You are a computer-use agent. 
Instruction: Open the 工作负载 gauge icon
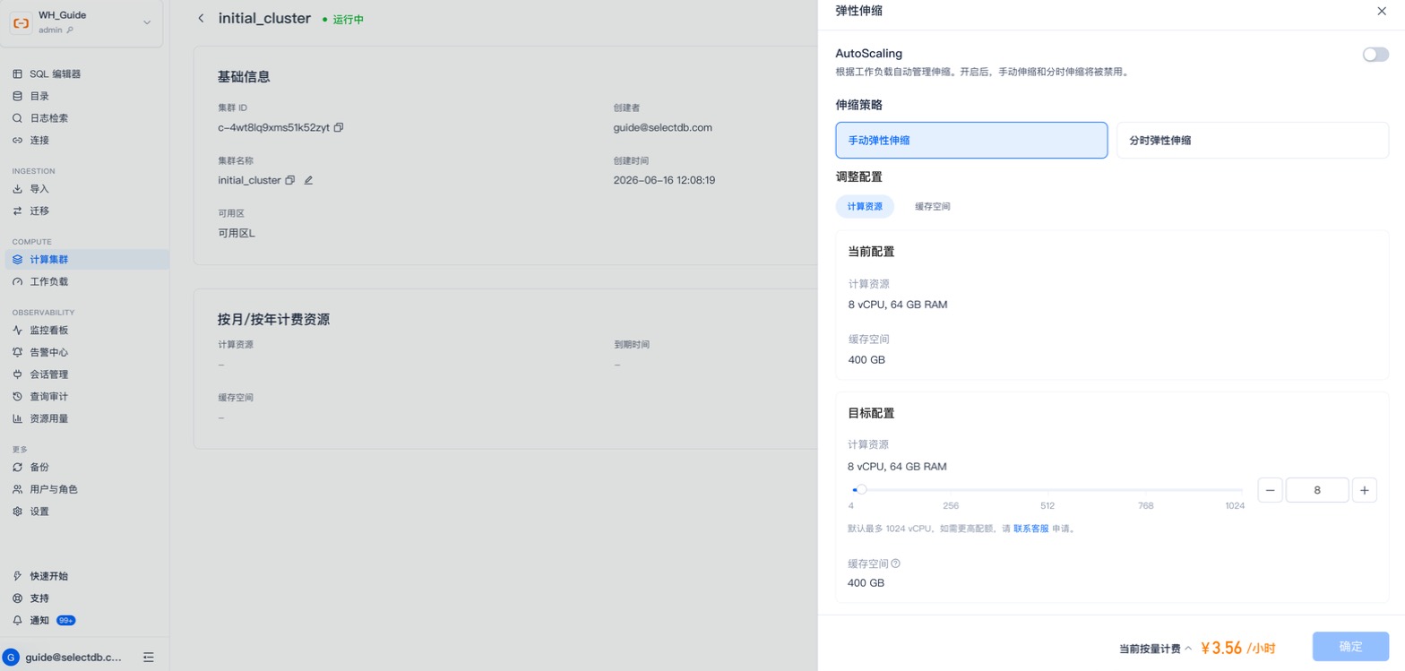[17, 282]
